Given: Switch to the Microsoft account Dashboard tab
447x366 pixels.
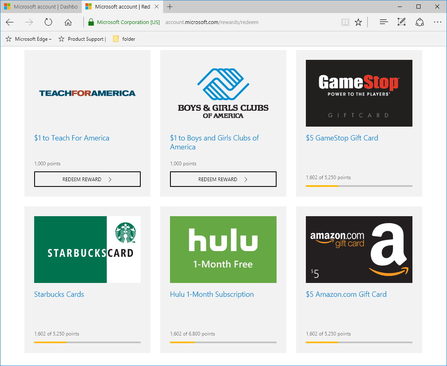Looking at the screenshot, I should point(41,7).
